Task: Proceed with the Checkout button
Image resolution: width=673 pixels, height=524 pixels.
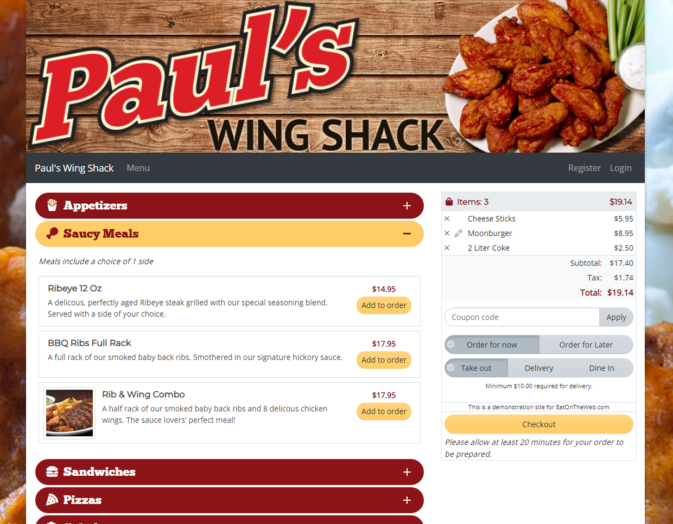Action: click(539, 424)
